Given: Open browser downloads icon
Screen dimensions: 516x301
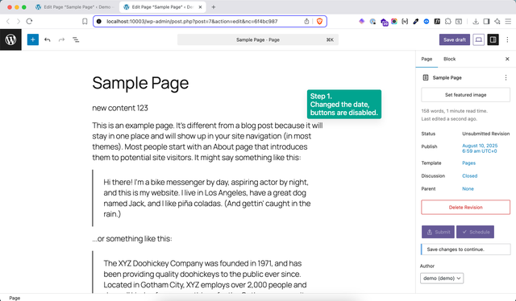Looking at the screenshot, I should [476, 22].
